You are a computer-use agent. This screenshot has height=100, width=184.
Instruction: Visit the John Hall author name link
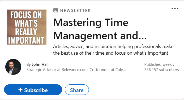tap(40, 64)
